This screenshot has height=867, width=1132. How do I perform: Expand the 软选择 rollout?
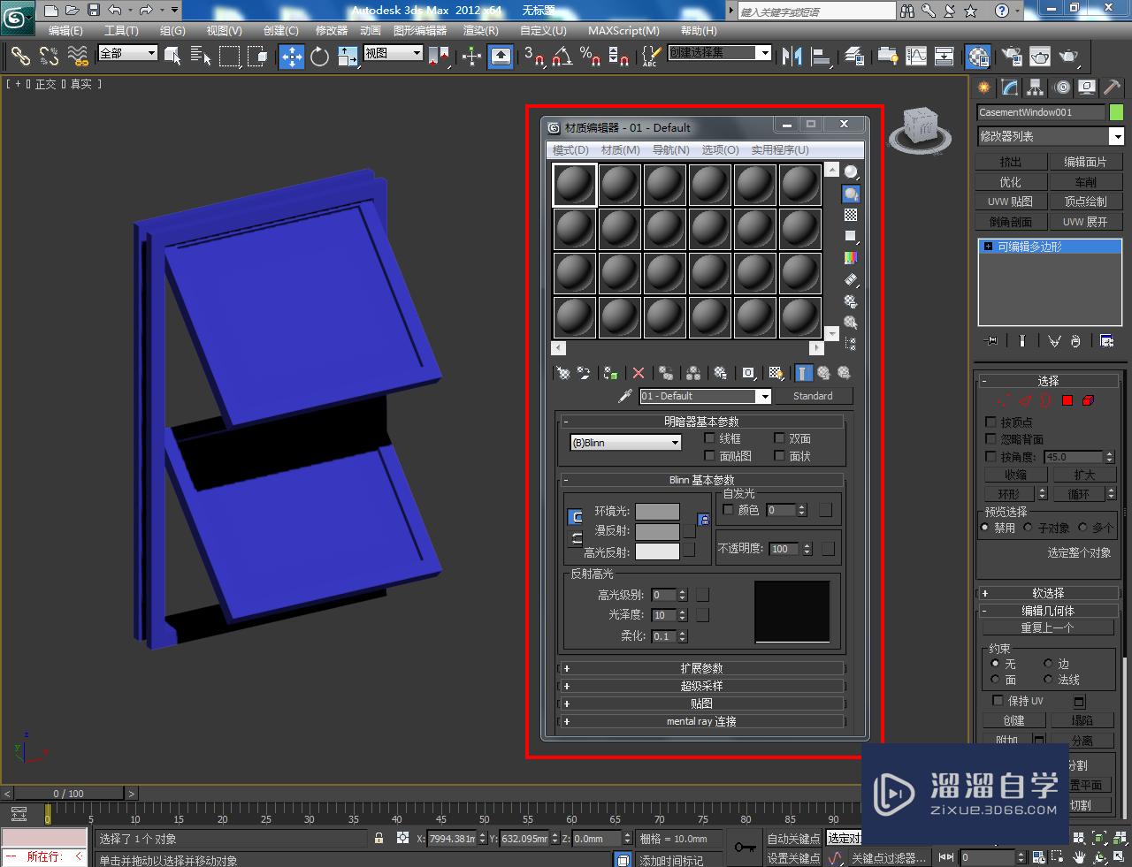[x=1049, y=593]
